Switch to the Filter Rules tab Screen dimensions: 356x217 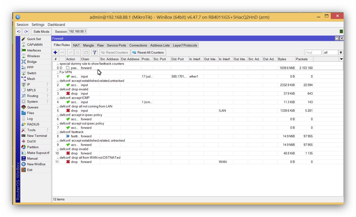62,45
